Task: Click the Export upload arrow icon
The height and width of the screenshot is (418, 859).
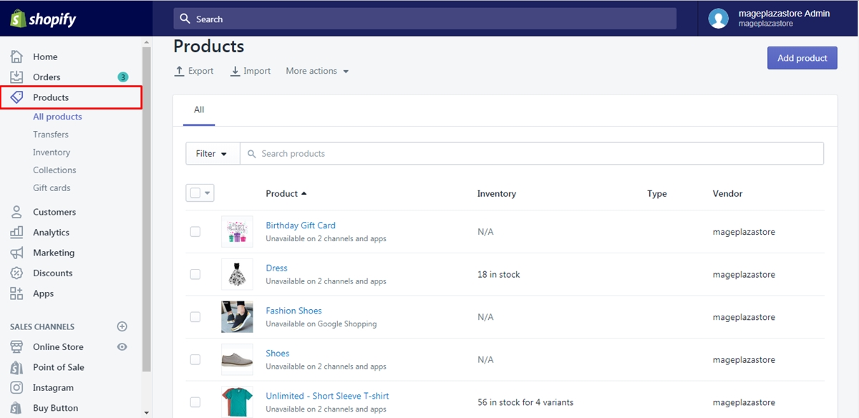Action: pyautogui.click(x=180, y=71)
